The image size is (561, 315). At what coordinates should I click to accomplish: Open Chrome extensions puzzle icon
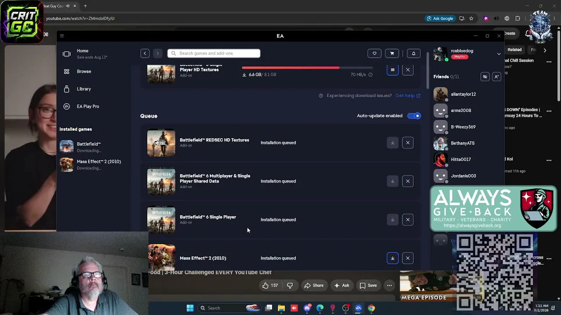point(518,18)
